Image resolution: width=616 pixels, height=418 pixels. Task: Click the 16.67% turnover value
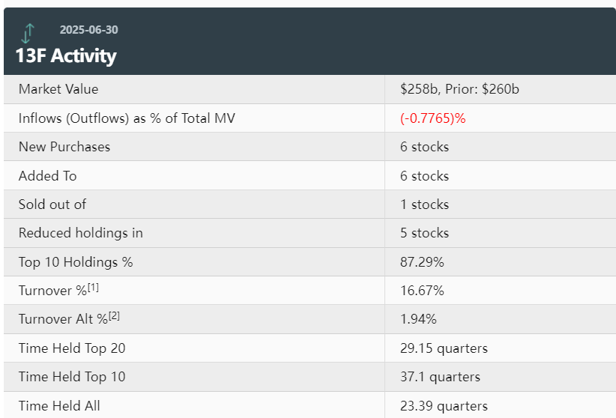coord(422,291)
